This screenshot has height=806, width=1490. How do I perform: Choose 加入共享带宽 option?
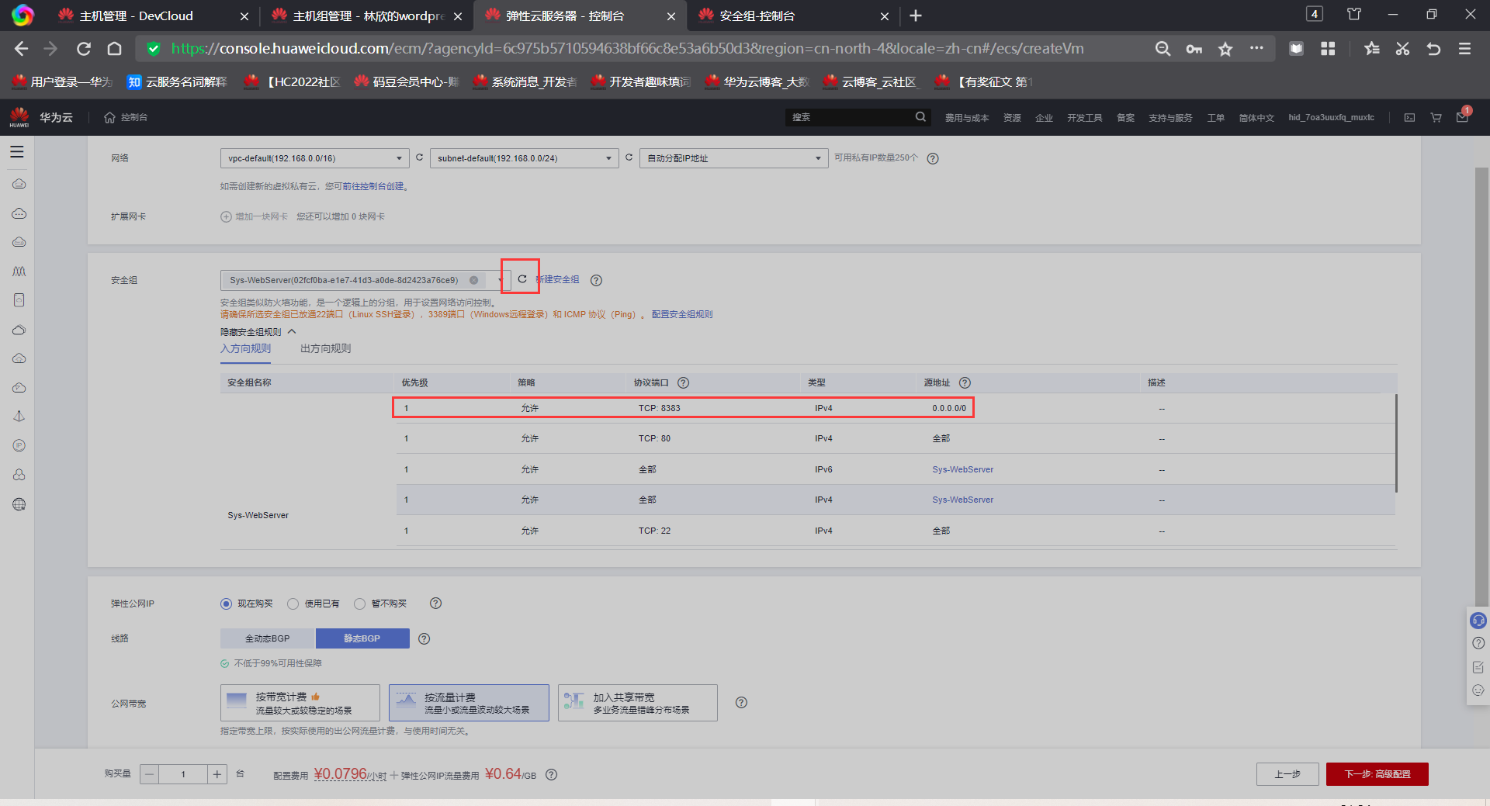[638, 703]
